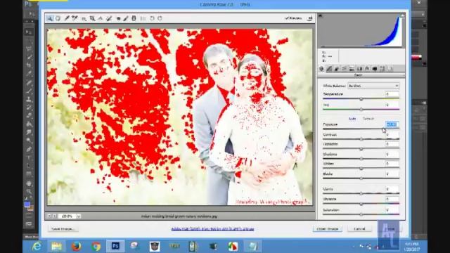450x253 pixels.
Task: Click the Shadows slider handle
Action: pos(361,159)
